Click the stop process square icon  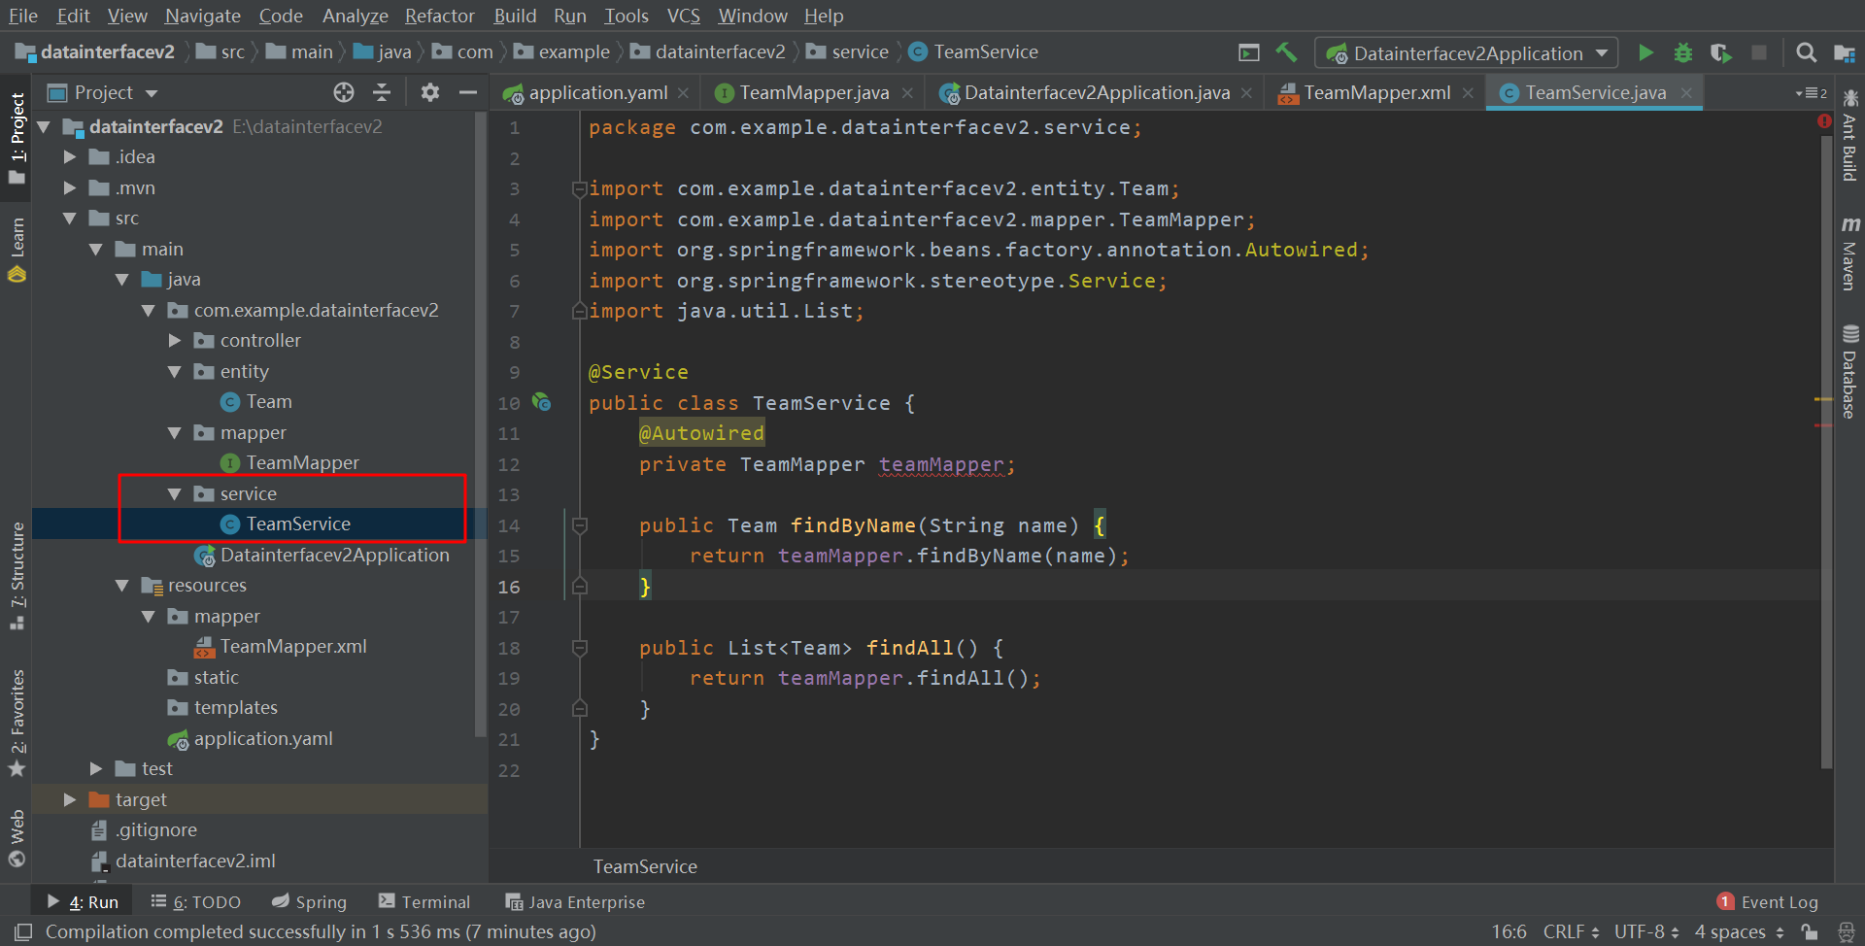tap(1758, 52)
